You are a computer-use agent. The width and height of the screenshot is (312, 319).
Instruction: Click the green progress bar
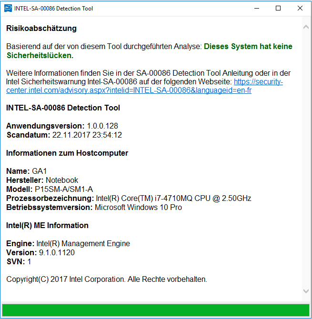click(x=156, y=310)
